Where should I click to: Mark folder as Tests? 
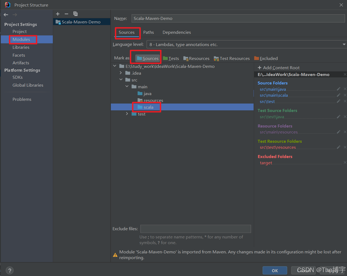[171, 59]
